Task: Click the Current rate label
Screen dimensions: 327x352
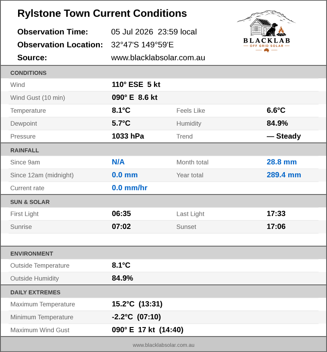Action: click(x=28, y=188)
